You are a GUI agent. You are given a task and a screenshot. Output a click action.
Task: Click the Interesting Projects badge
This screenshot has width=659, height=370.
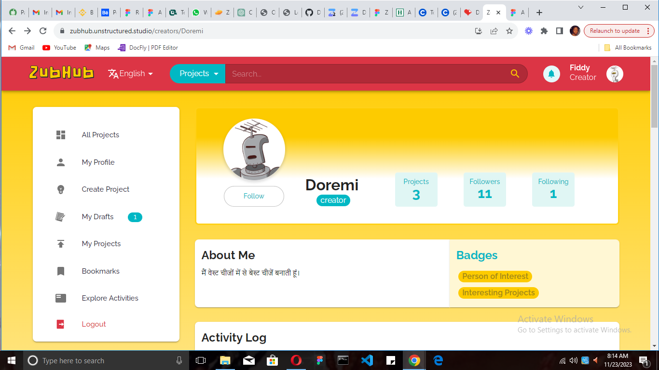(498, 293)
